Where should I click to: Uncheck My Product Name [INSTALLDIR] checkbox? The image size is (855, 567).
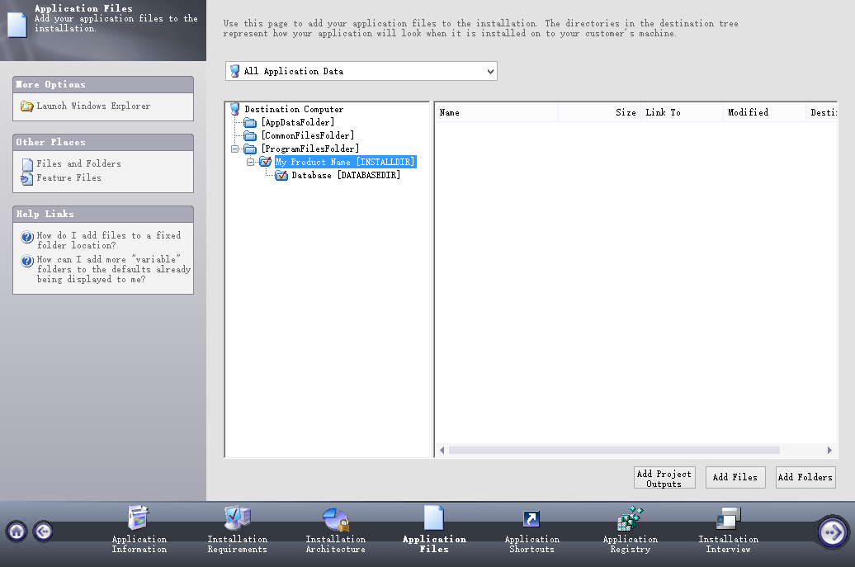point(265,162)
